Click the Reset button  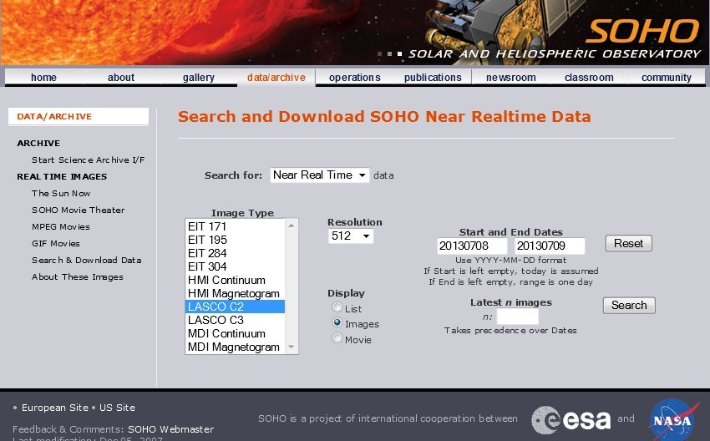click(628, 243)
